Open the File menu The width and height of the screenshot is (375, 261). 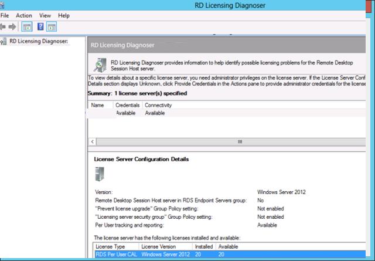[x=5, y=16]
